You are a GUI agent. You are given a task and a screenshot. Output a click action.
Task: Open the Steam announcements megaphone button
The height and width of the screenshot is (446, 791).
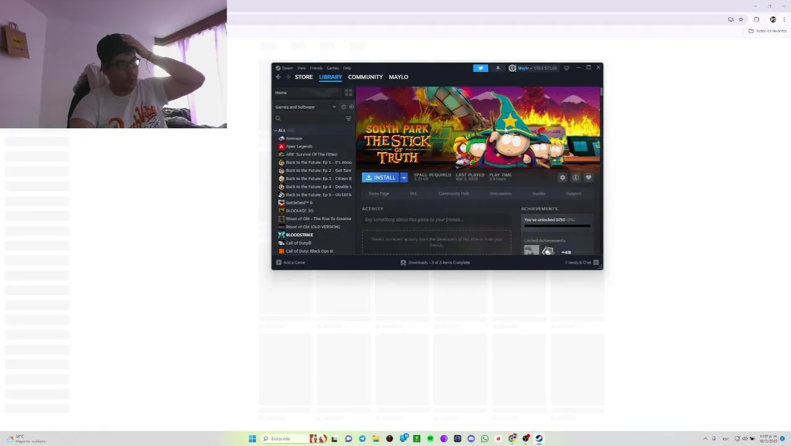coord(481,68)
